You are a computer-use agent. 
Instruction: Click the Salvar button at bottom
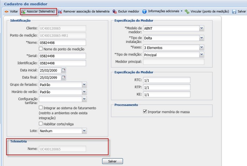(x=112, y=161)
